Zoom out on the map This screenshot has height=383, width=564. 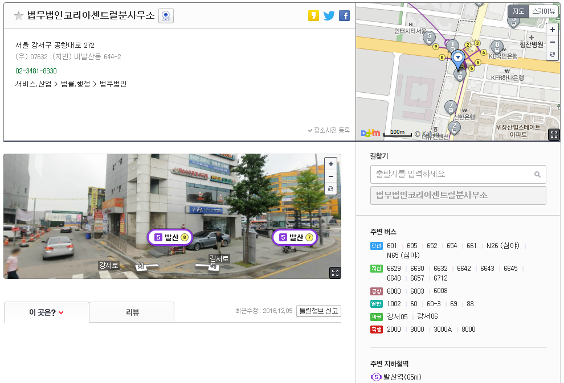[553, 42]
